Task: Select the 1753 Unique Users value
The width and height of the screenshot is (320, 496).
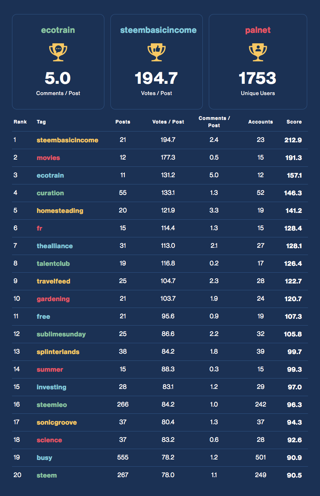Action: pos(258,78)
